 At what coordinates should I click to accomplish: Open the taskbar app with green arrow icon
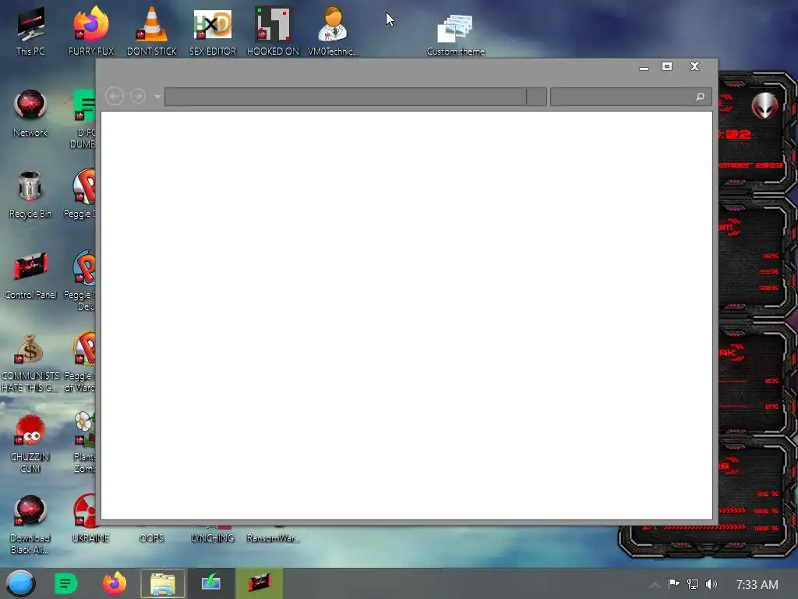(210, 583)
